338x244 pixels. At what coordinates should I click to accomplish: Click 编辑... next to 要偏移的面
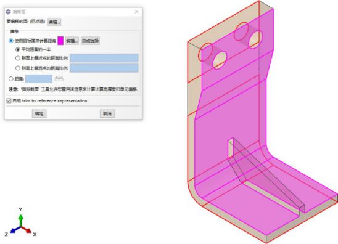[x=54, y=22]
